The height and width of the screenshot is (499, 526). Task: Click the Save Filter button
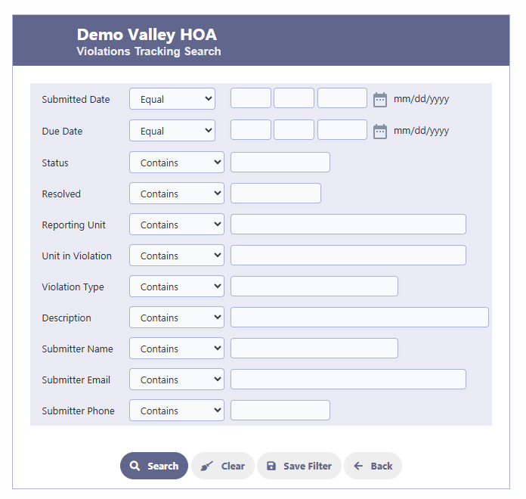tap(299, 466)
